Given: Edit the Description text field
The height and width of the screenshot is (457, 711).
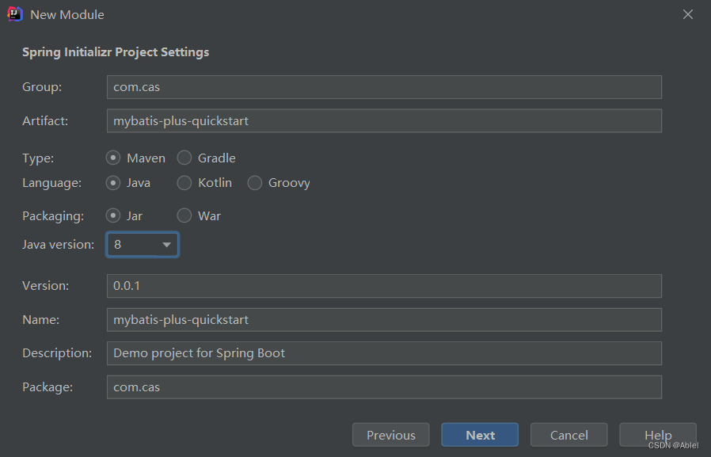Looking at the screenshot, I should (x=384, y=353).
